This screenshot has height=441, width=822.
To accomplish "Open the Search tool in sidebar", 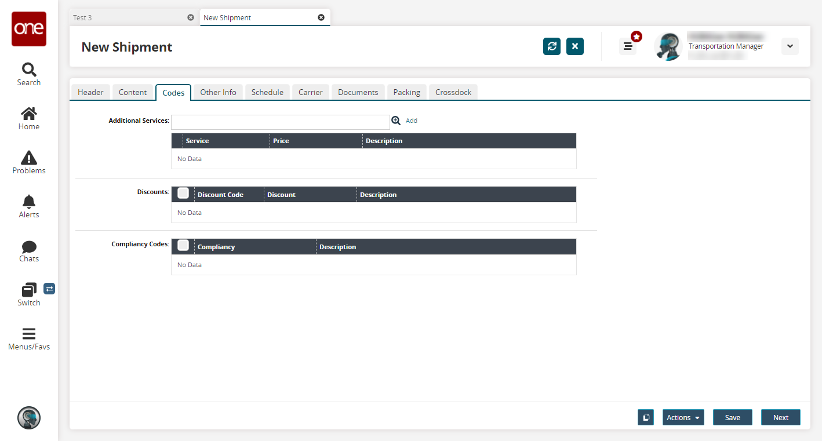I will [29, 74].
